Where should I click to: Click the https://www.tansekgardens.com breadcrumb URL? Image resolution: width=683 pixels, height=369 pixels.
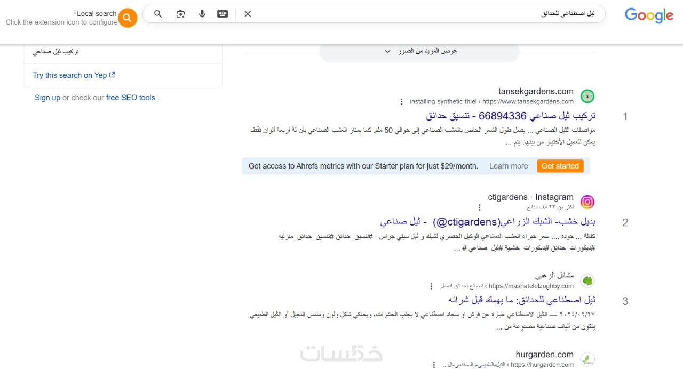point(528,101)
